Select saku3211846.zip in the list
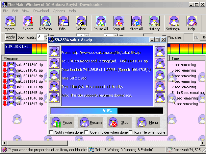 [x=30, y=98]
